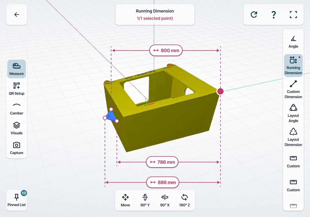Click the Running Dimension header title
Screen dimensions: 310x217
coord(155,11)
